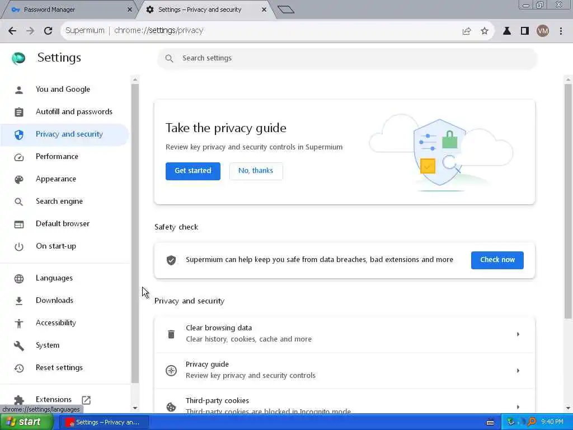Click the sidebar scrollbar thumb
573x430 pixels.
[135, 233]
